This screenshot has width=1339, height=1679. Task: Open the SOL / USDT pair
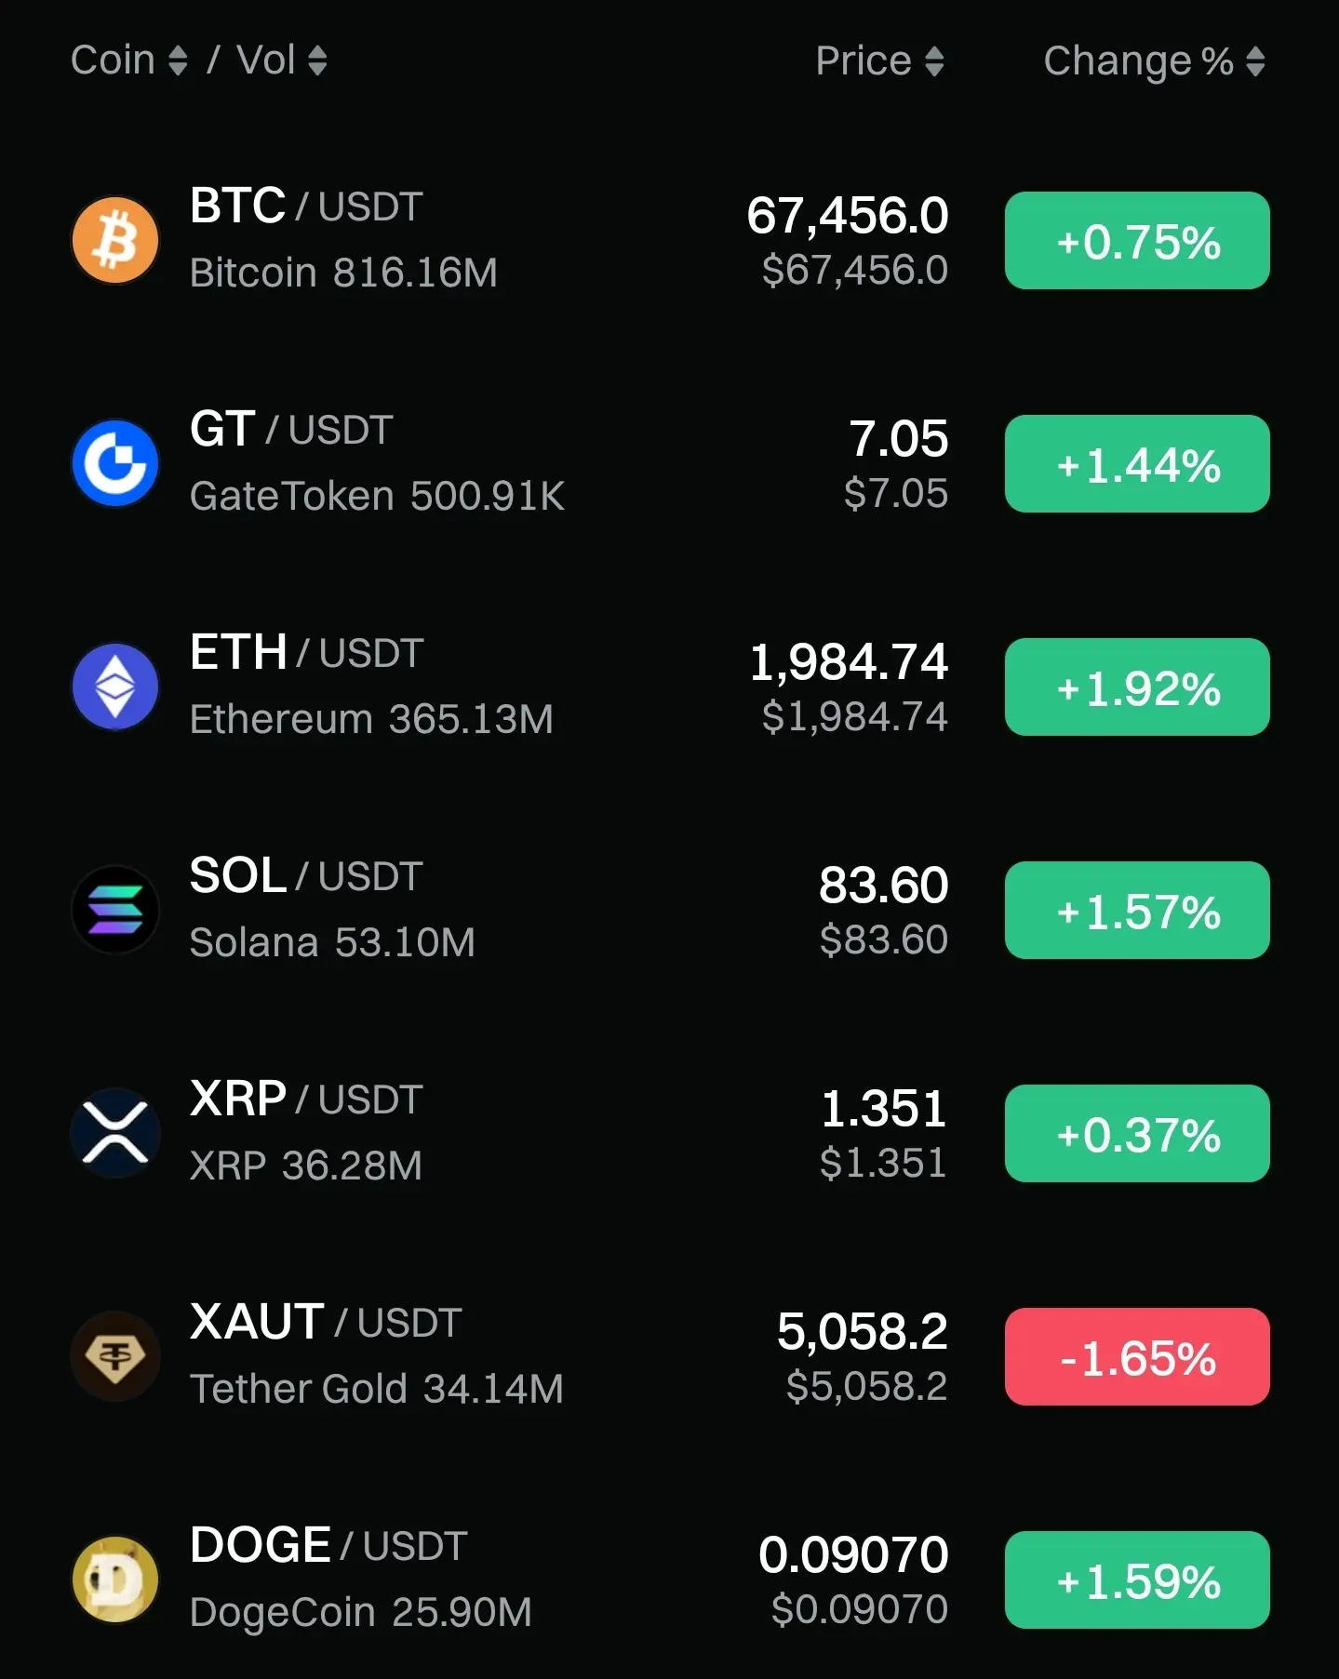click(306, 876)
